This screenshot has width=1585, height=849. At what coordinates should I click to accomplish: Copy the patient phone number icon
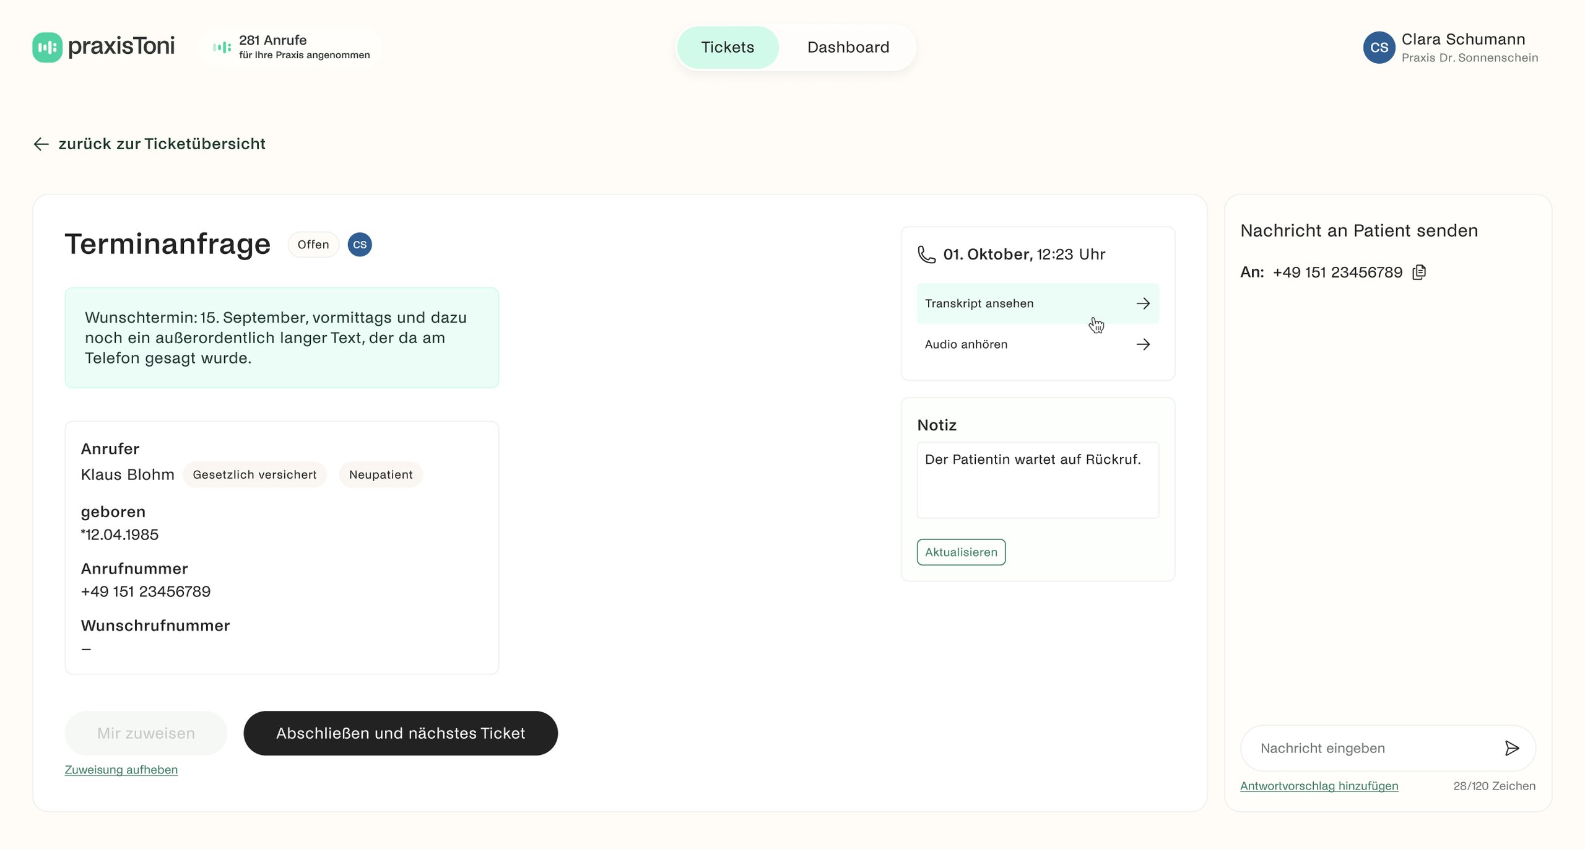click(1419, 272)
